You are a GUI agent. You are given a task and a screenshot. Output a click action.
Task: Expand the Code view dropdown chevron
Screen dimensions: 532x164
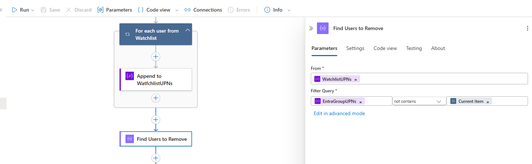coord(177,10)
